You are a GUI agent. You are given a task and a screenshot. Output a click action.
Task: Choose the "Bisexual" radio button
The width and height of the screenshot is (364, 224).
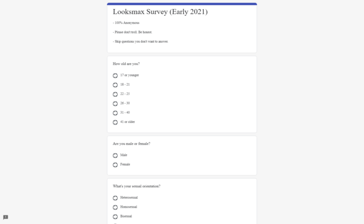115,217
